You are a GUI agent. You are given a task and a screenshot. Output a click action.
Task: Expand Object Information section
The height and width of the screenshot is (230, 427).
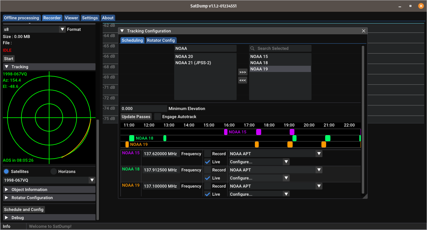coord(49,189)
